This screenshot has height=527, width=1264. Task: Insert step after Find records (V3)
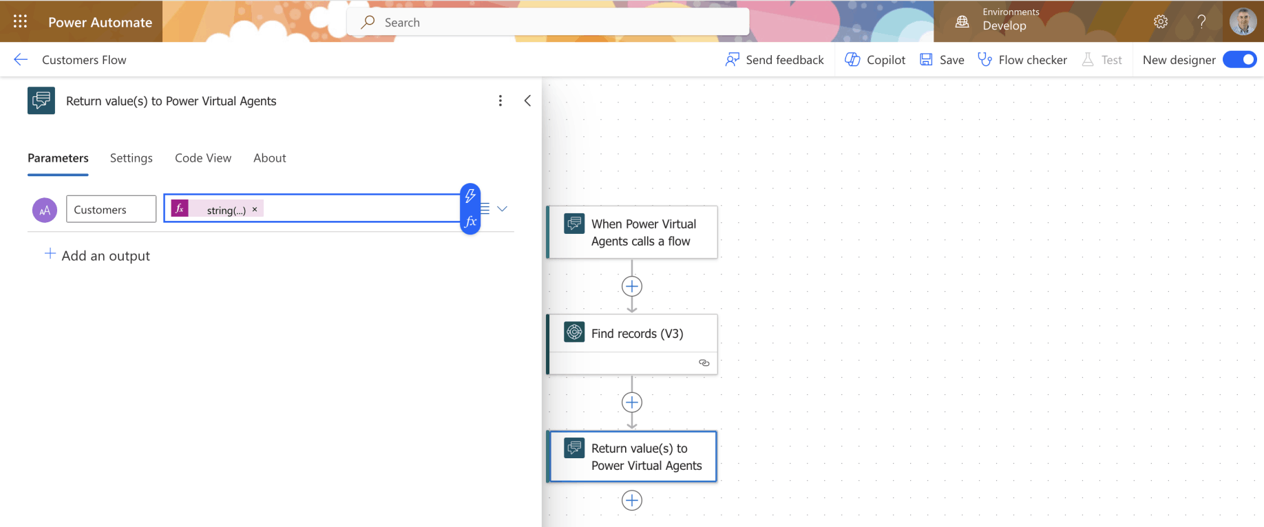point(632,402)
